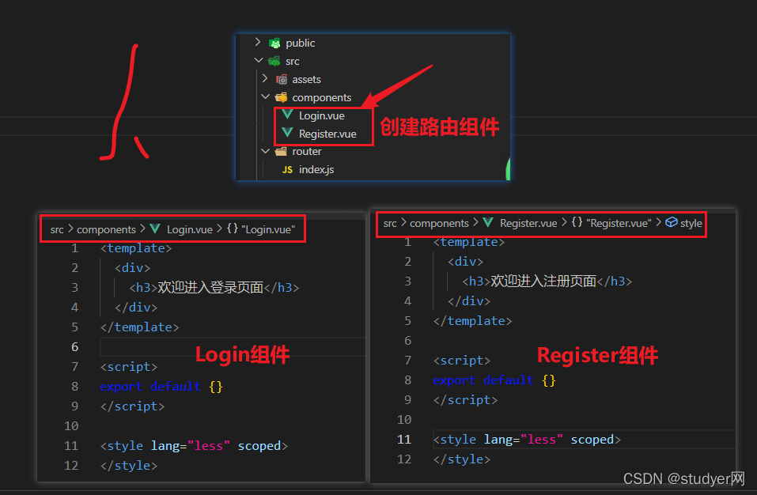Click the assets folder icon
757x495 pixels.
(x=282, y=79)
